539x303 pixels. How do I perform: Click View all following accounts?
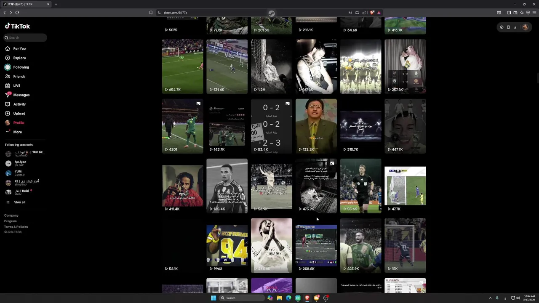19,202
